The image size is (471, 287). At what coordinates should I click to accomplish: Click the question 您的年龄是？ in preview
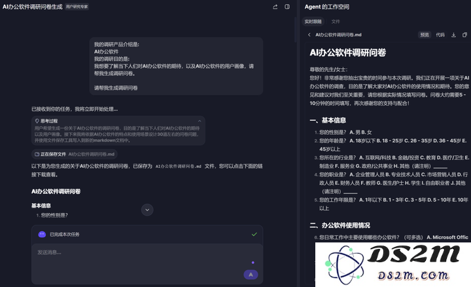(393, 145)
